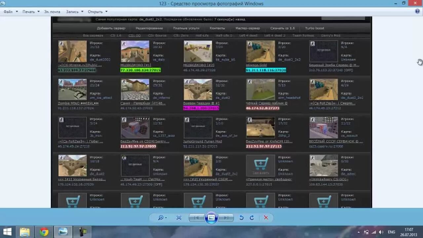Click the Скачать cs 1.6 link
This screenshot has height=238, width=423.
click(x=283, y=28)
